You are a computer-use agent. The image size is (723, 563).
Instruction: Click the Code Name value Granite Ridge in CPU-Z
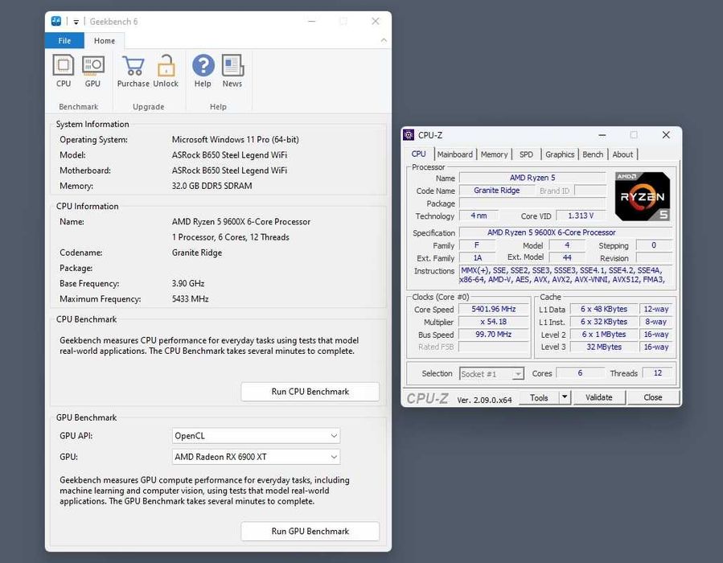tap(496, 191)
